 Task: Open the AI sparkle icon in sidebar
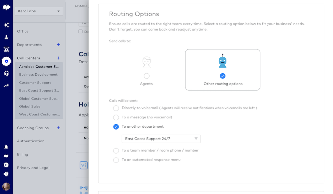click(x=6, y=25)
